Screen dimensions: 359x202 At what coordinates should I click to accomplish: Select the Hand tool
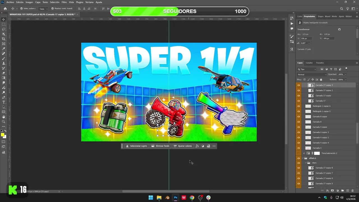[x=4, y=117]
